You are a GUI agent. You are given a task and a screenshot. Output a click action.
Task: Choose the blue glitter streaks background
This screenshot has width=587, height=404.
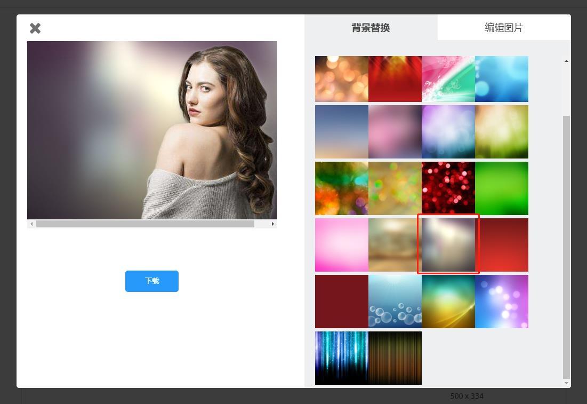pos(342,358)
